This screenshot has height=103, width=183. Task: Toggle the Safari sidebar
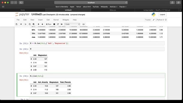(x=21, y=3)
